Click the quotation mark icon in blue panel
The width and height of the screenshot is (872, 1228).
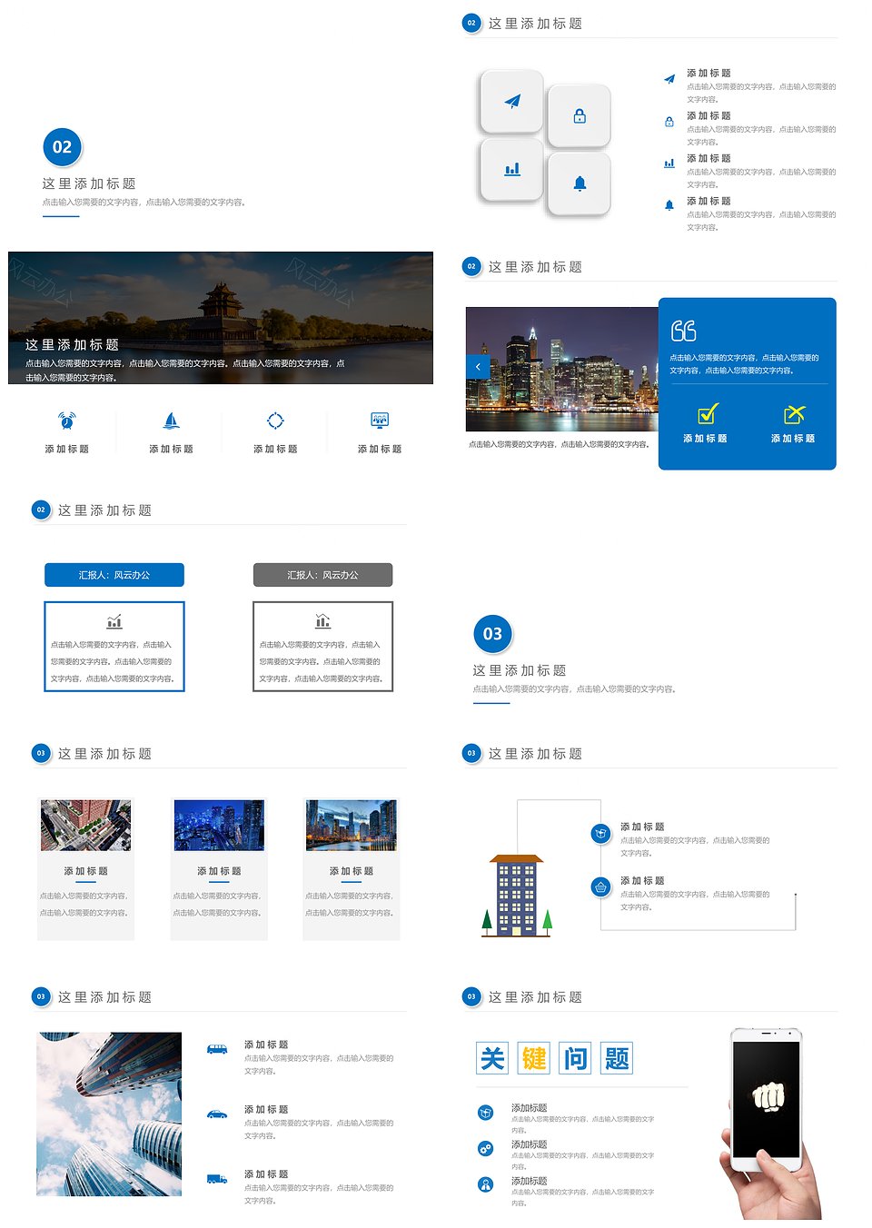pyautogui.click(x=683, y=331)
